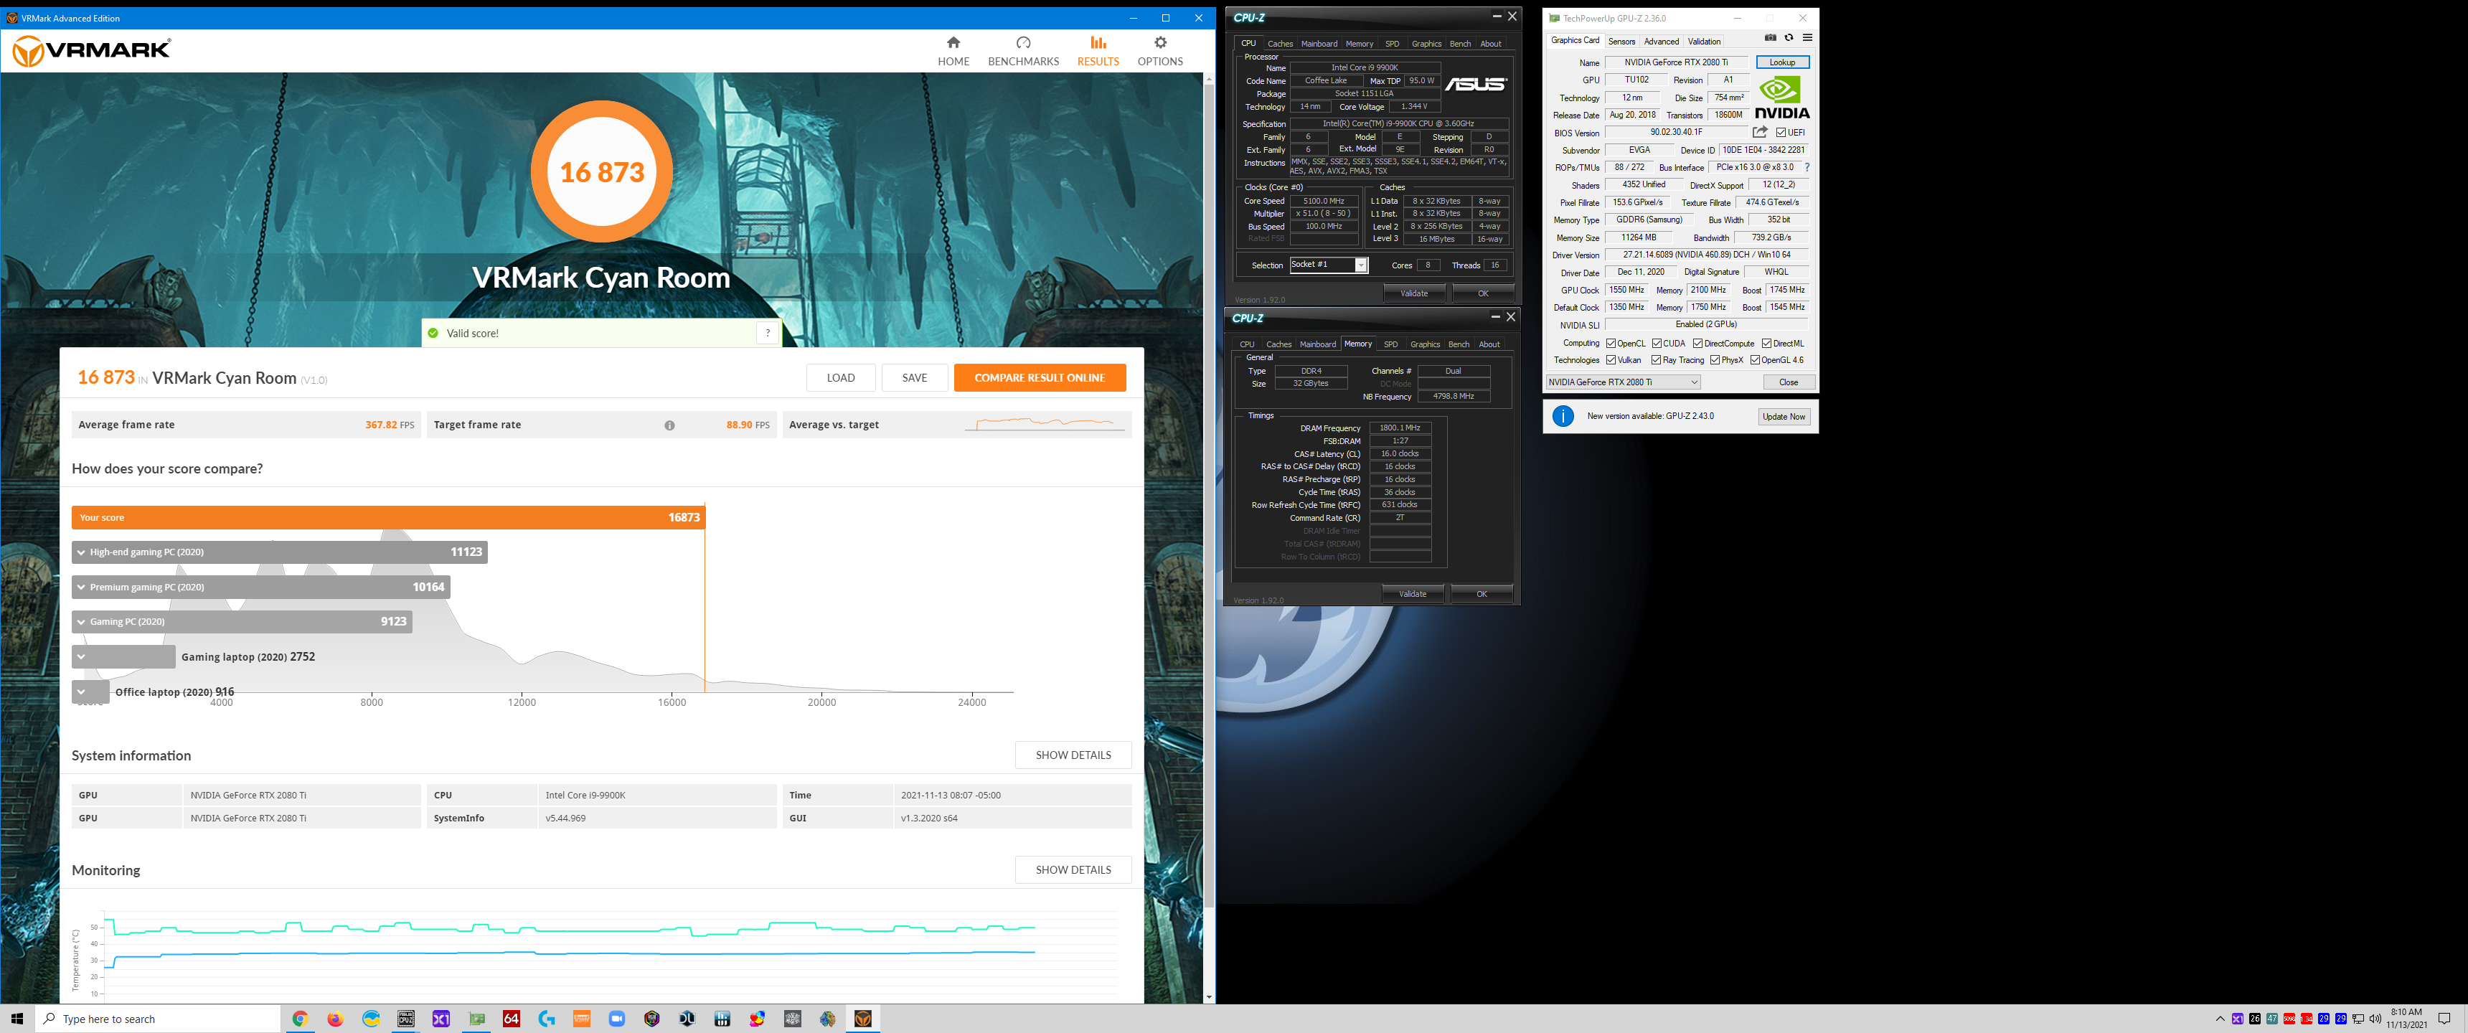Toggle the DirectCompute checkbox
Viewport: 2468px width, 1033px height.
click(1697, 343)
